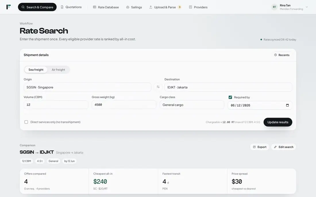Click the Upload & Parse badge showing 3
The width and height of the screenshot is (316, 197).
coord(180,7)
